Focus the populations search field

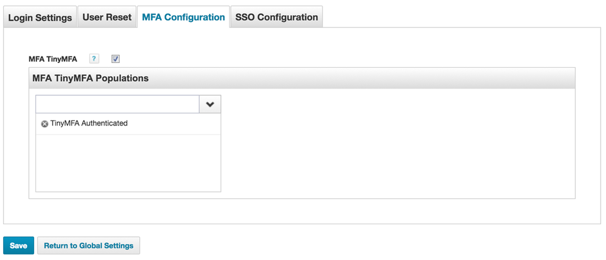click(x=117, y=104)
